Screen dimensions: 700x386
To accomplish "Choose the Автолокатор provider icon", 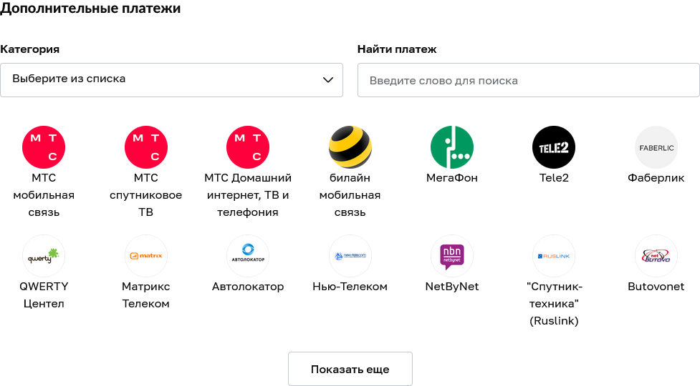I will [248, 256].
